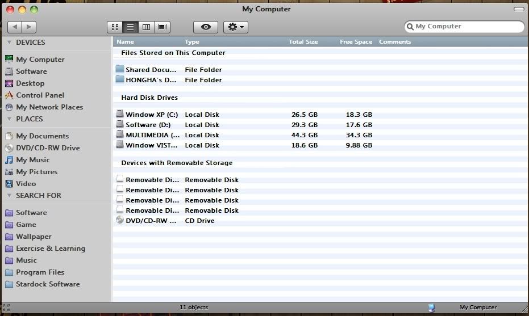Click the 17.6 GB free space cell
The width and height of the screenshot is (529, 316).
[359, 125]
